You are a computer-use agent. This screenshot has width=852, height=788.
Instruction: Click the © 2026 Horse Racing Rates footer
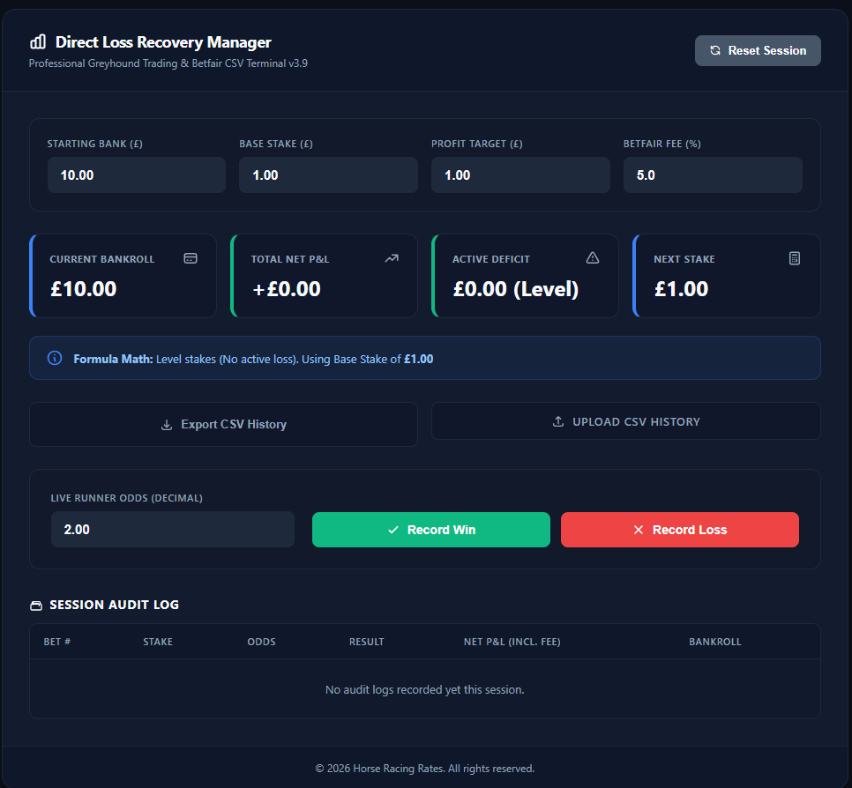click(425, 769)
